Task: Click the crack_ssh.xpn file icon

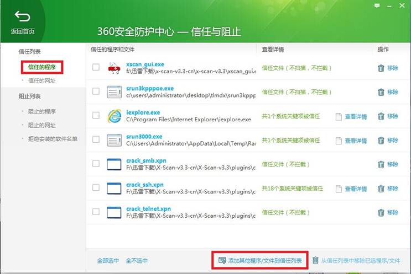Action: [x=115, y=189]
